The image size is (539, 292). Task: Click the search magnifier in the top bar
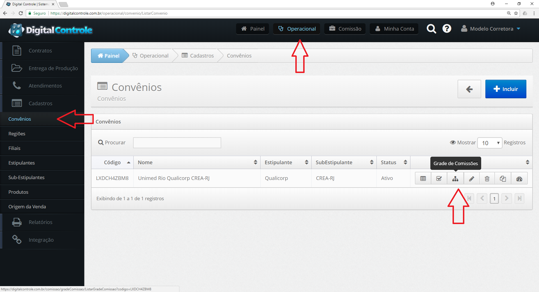point(431,29)
